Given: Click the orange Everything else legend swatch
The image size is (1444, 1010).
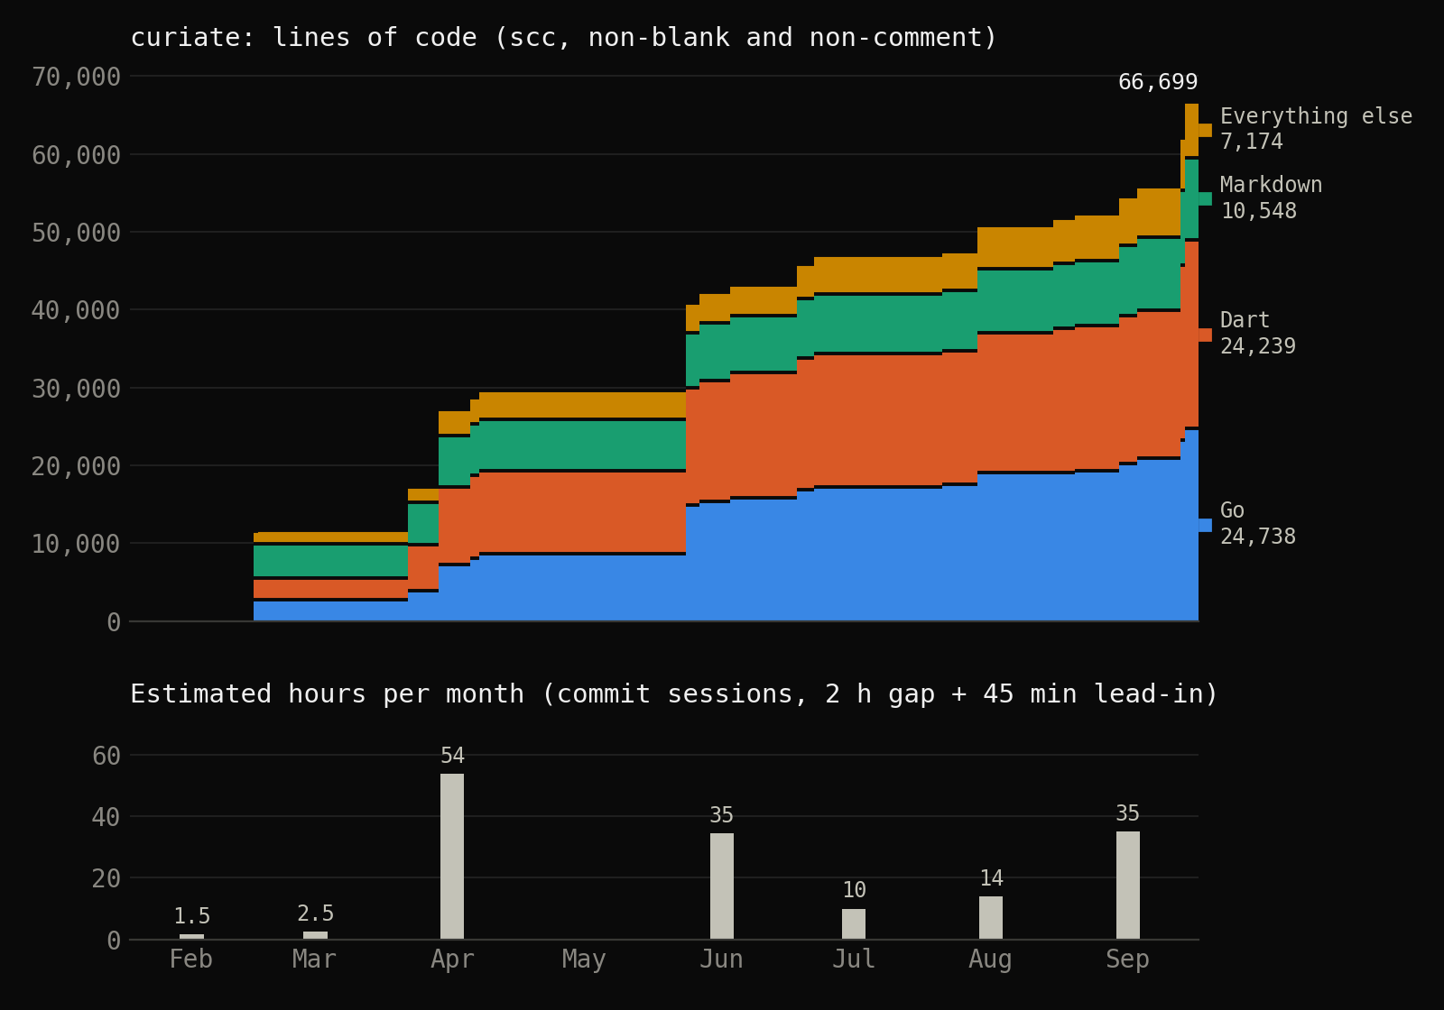Looking at the screenshot, I should coord(1205,130).
